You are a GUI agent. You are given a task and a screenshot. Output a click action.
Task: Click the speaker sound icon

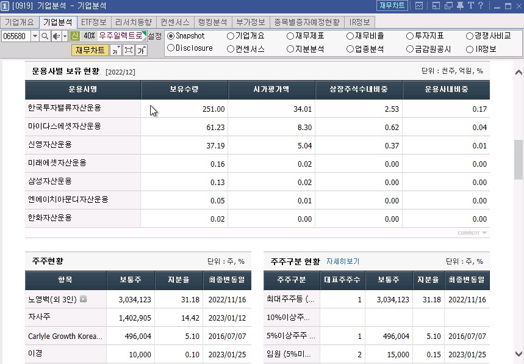tap(56, 36)
